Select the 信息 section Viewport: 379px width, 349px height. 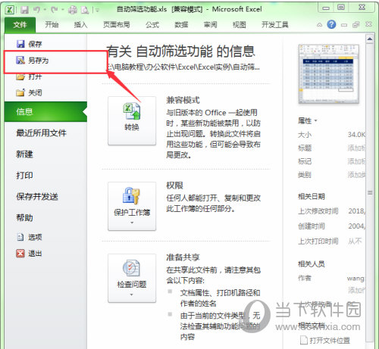click(x=45, y=111)
